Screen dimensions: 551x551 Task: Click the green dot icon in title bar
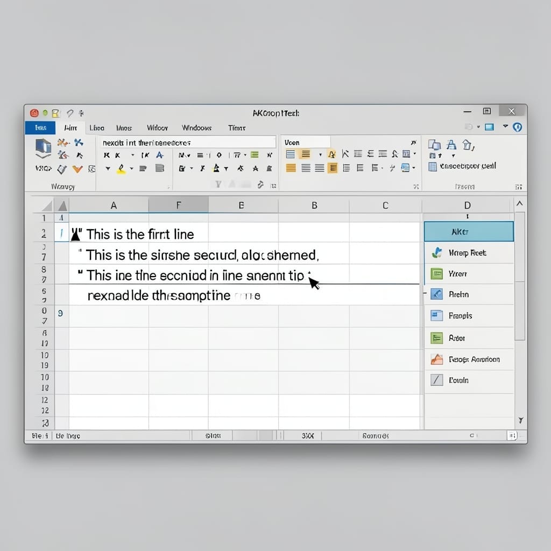(x=45, y=113)
